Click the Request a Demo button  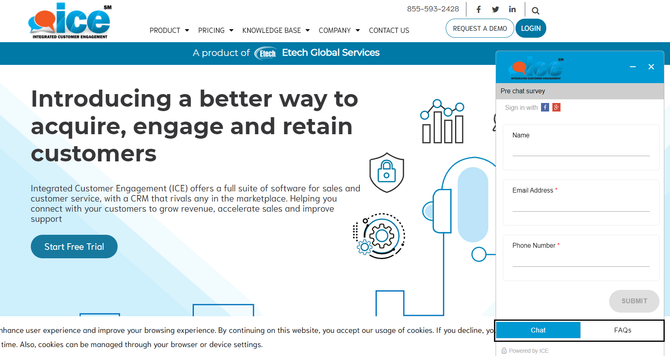coord(480,28)
